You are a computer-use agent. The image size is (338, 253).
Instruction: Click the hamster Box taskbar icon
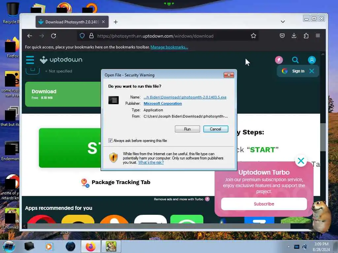point(111,246)
